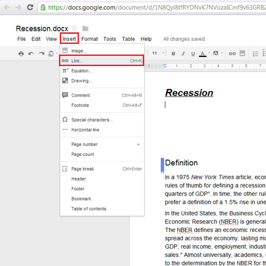Select Page count menu entry
This screenshot has width=266, height=266.
(102, 154)
